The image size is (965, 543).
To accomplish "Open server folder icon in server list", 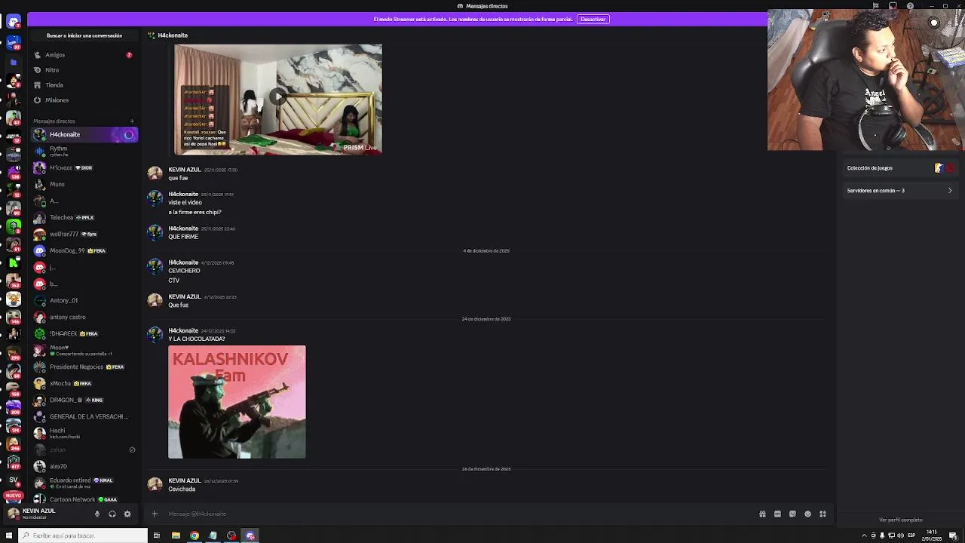I will coord(13,63).
